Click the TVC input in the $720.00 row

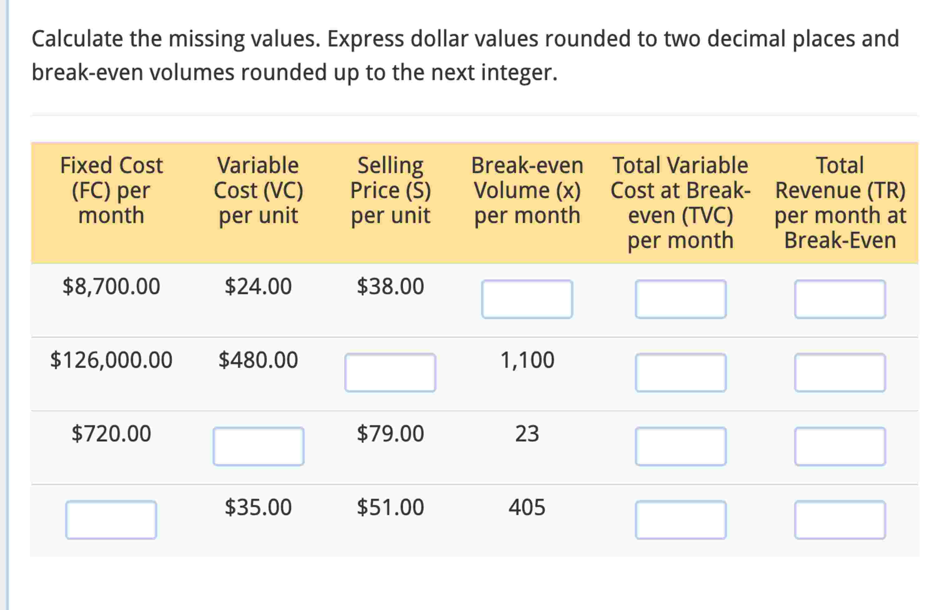pyautogui.click(x=681, y=445)
